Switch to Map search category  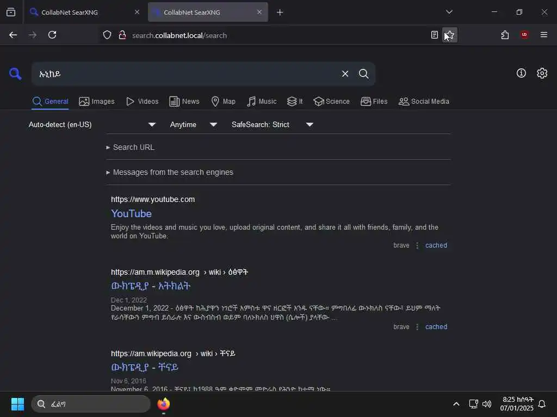point(223,102)
